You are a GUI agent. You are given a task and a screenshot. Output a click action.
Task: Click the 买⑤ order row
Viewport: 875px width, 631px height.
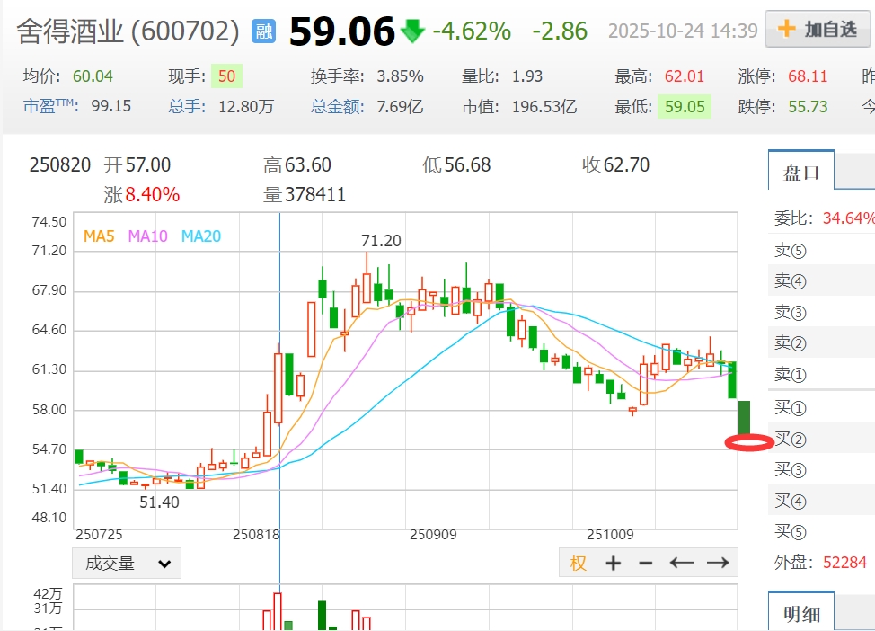point(822,531)
